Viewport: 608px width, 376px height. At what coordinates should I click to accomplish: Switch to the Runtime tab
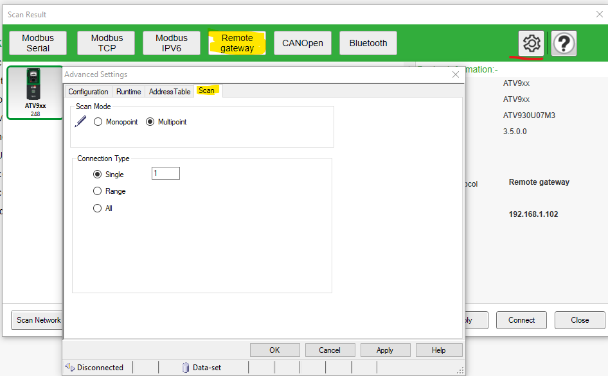click(x=129, y=92)
